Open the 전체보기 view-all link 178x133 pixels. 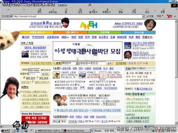coord(147,37)
